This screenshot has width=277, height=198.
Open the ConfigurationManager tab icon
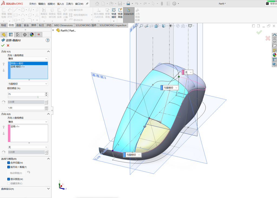pos(18,35)
